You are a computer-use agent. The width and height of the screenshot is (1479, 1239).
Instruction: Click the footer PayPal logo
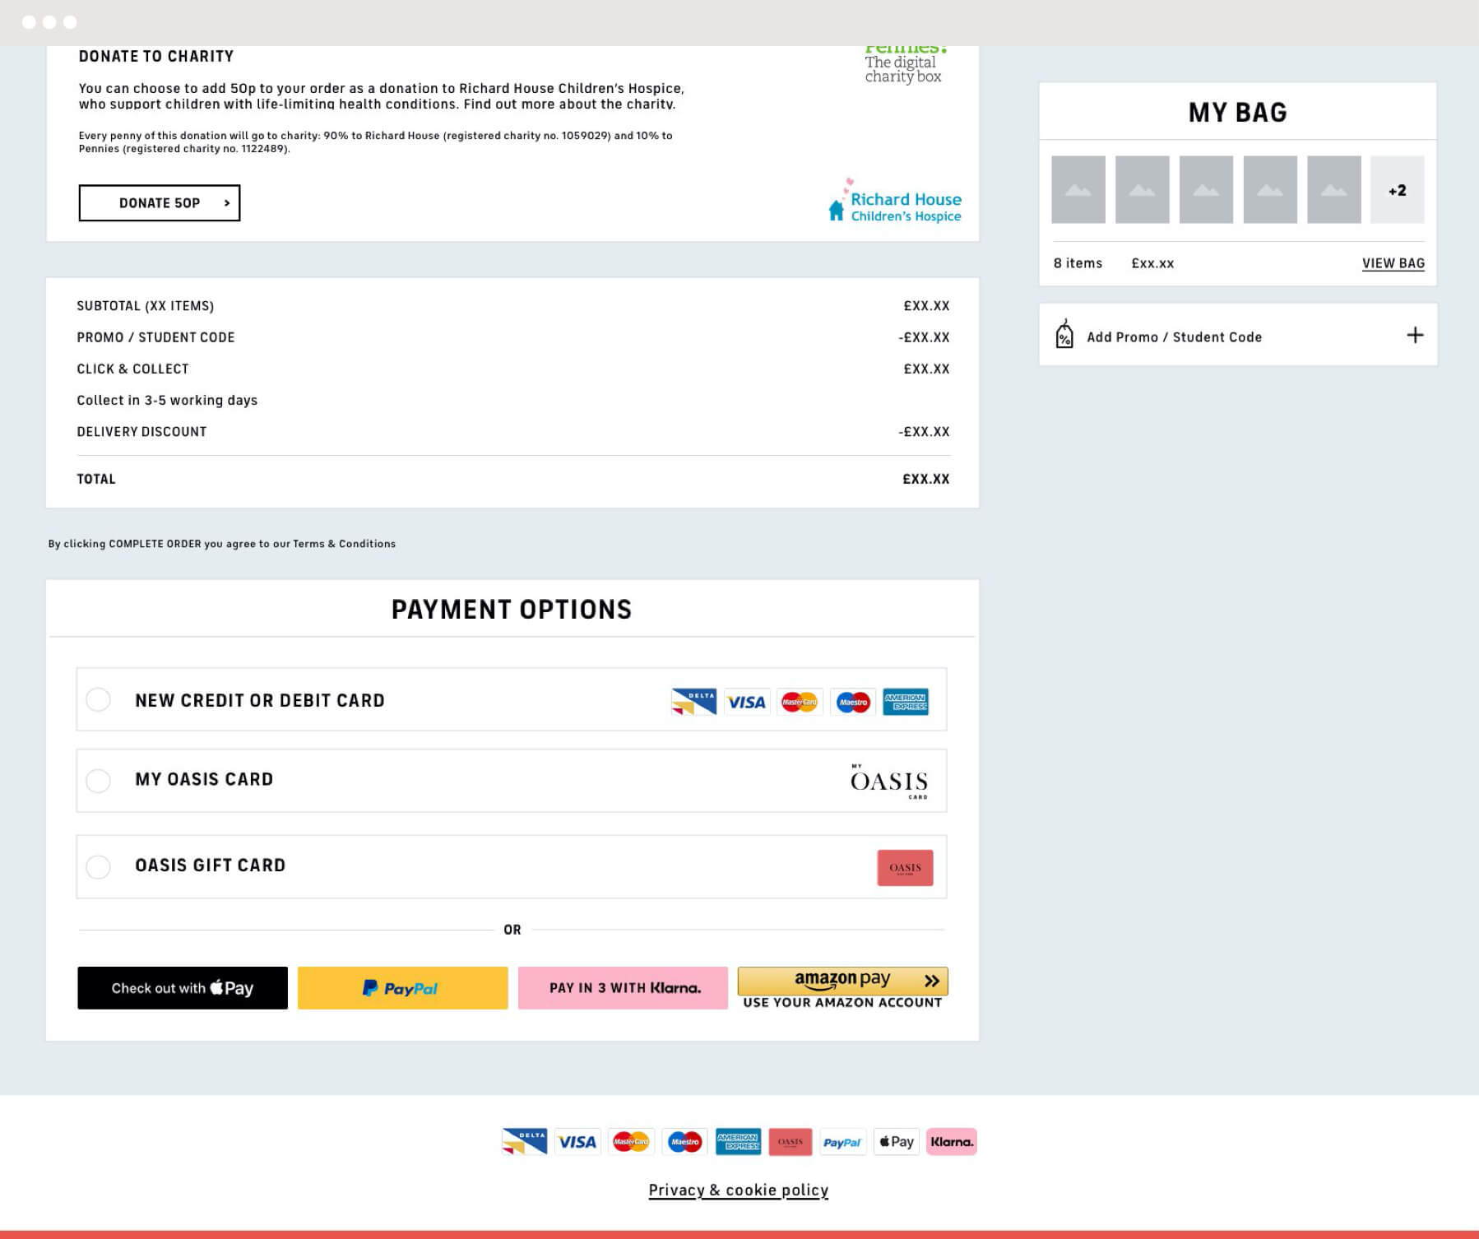(842, 1142)
